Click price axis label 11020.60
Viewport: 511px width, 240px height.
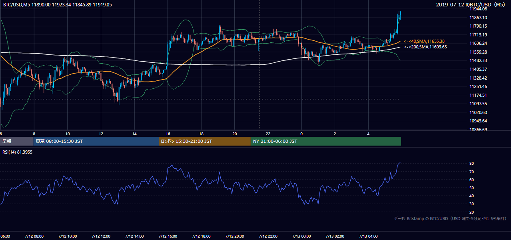click(x=478, y=112)
